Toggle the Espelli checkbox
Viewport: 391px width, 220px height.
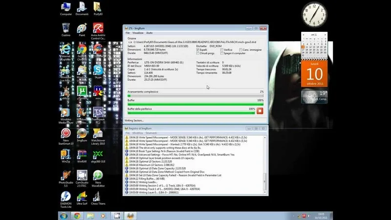point(197,50)
